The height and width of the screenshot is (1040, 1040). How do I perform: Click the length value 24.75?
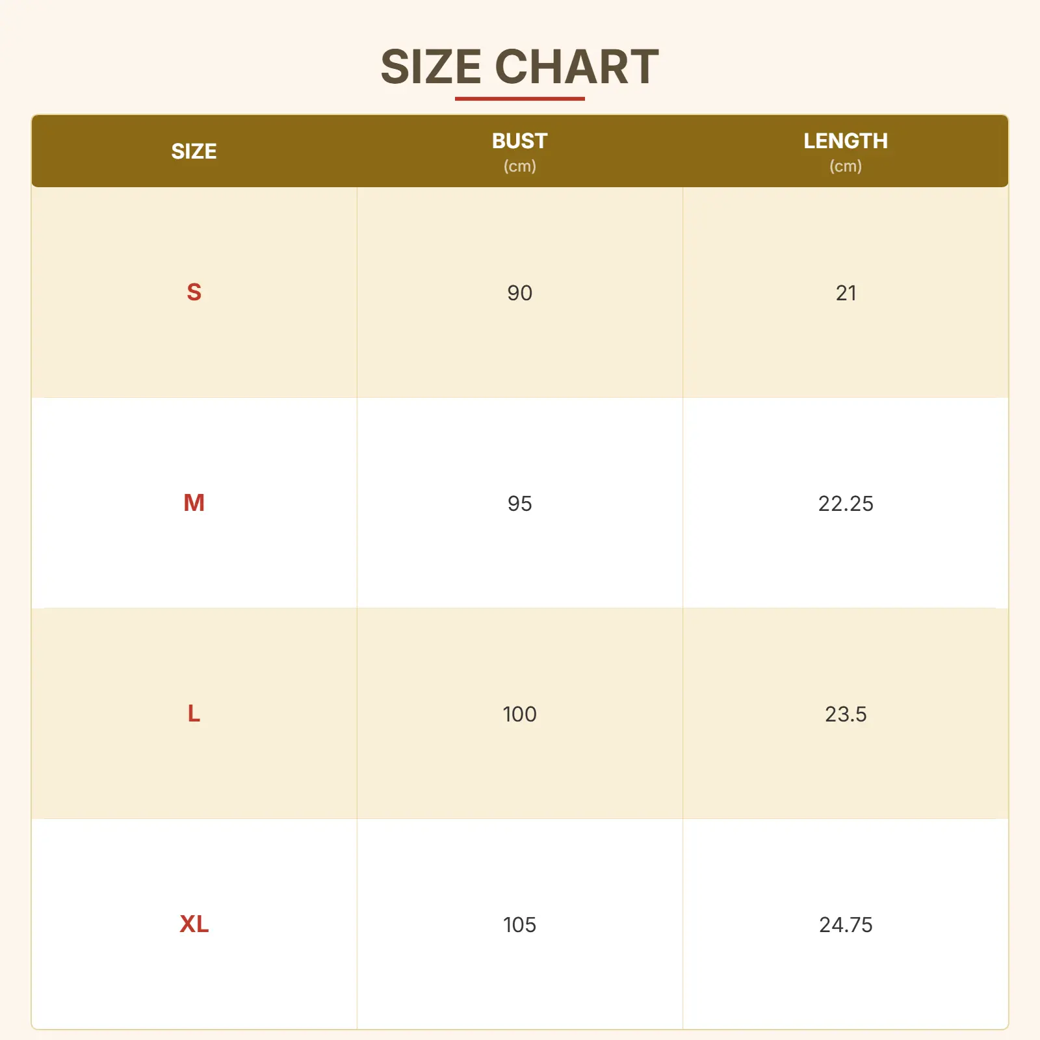(845, 925)
